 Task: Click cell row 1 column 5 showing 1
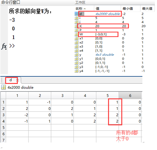click(x=107, y=102)
